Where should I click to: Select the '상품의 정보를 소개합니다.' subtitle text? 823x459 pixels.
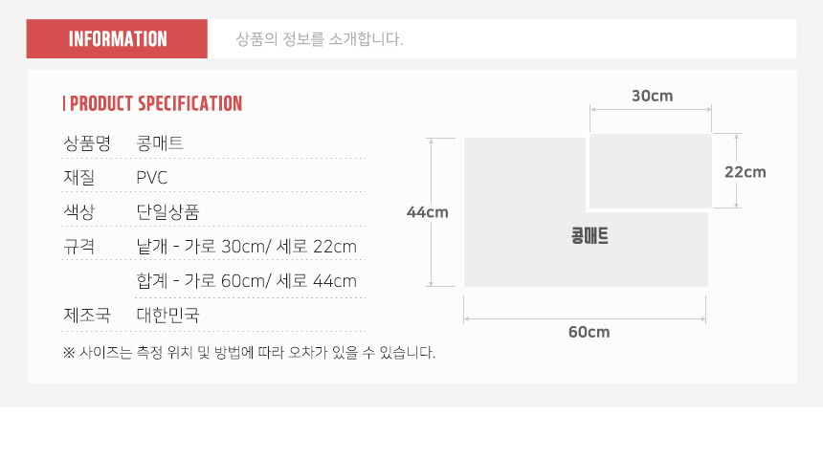319,39
